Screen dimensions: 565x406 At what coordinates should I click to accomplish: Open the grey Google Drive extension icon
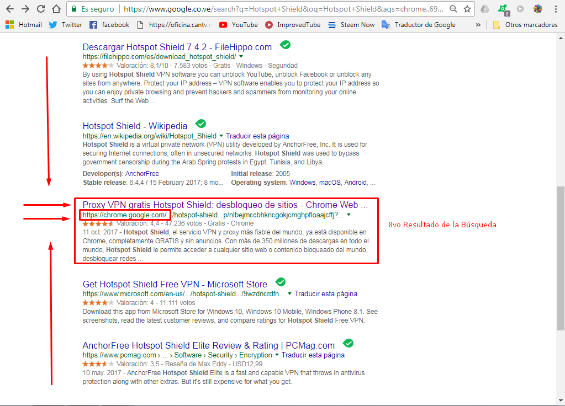click(485, 9)
